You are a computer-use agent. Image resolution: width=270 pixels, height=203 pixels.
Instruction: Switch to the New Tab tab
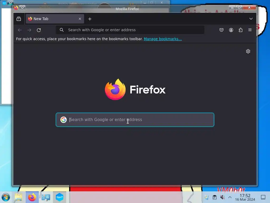55,19
